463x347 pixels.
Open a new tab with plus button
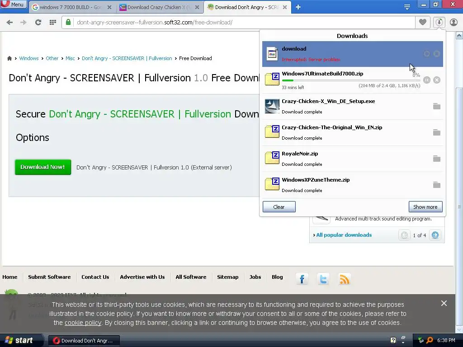pyautogui.click(x=298, y=7)
